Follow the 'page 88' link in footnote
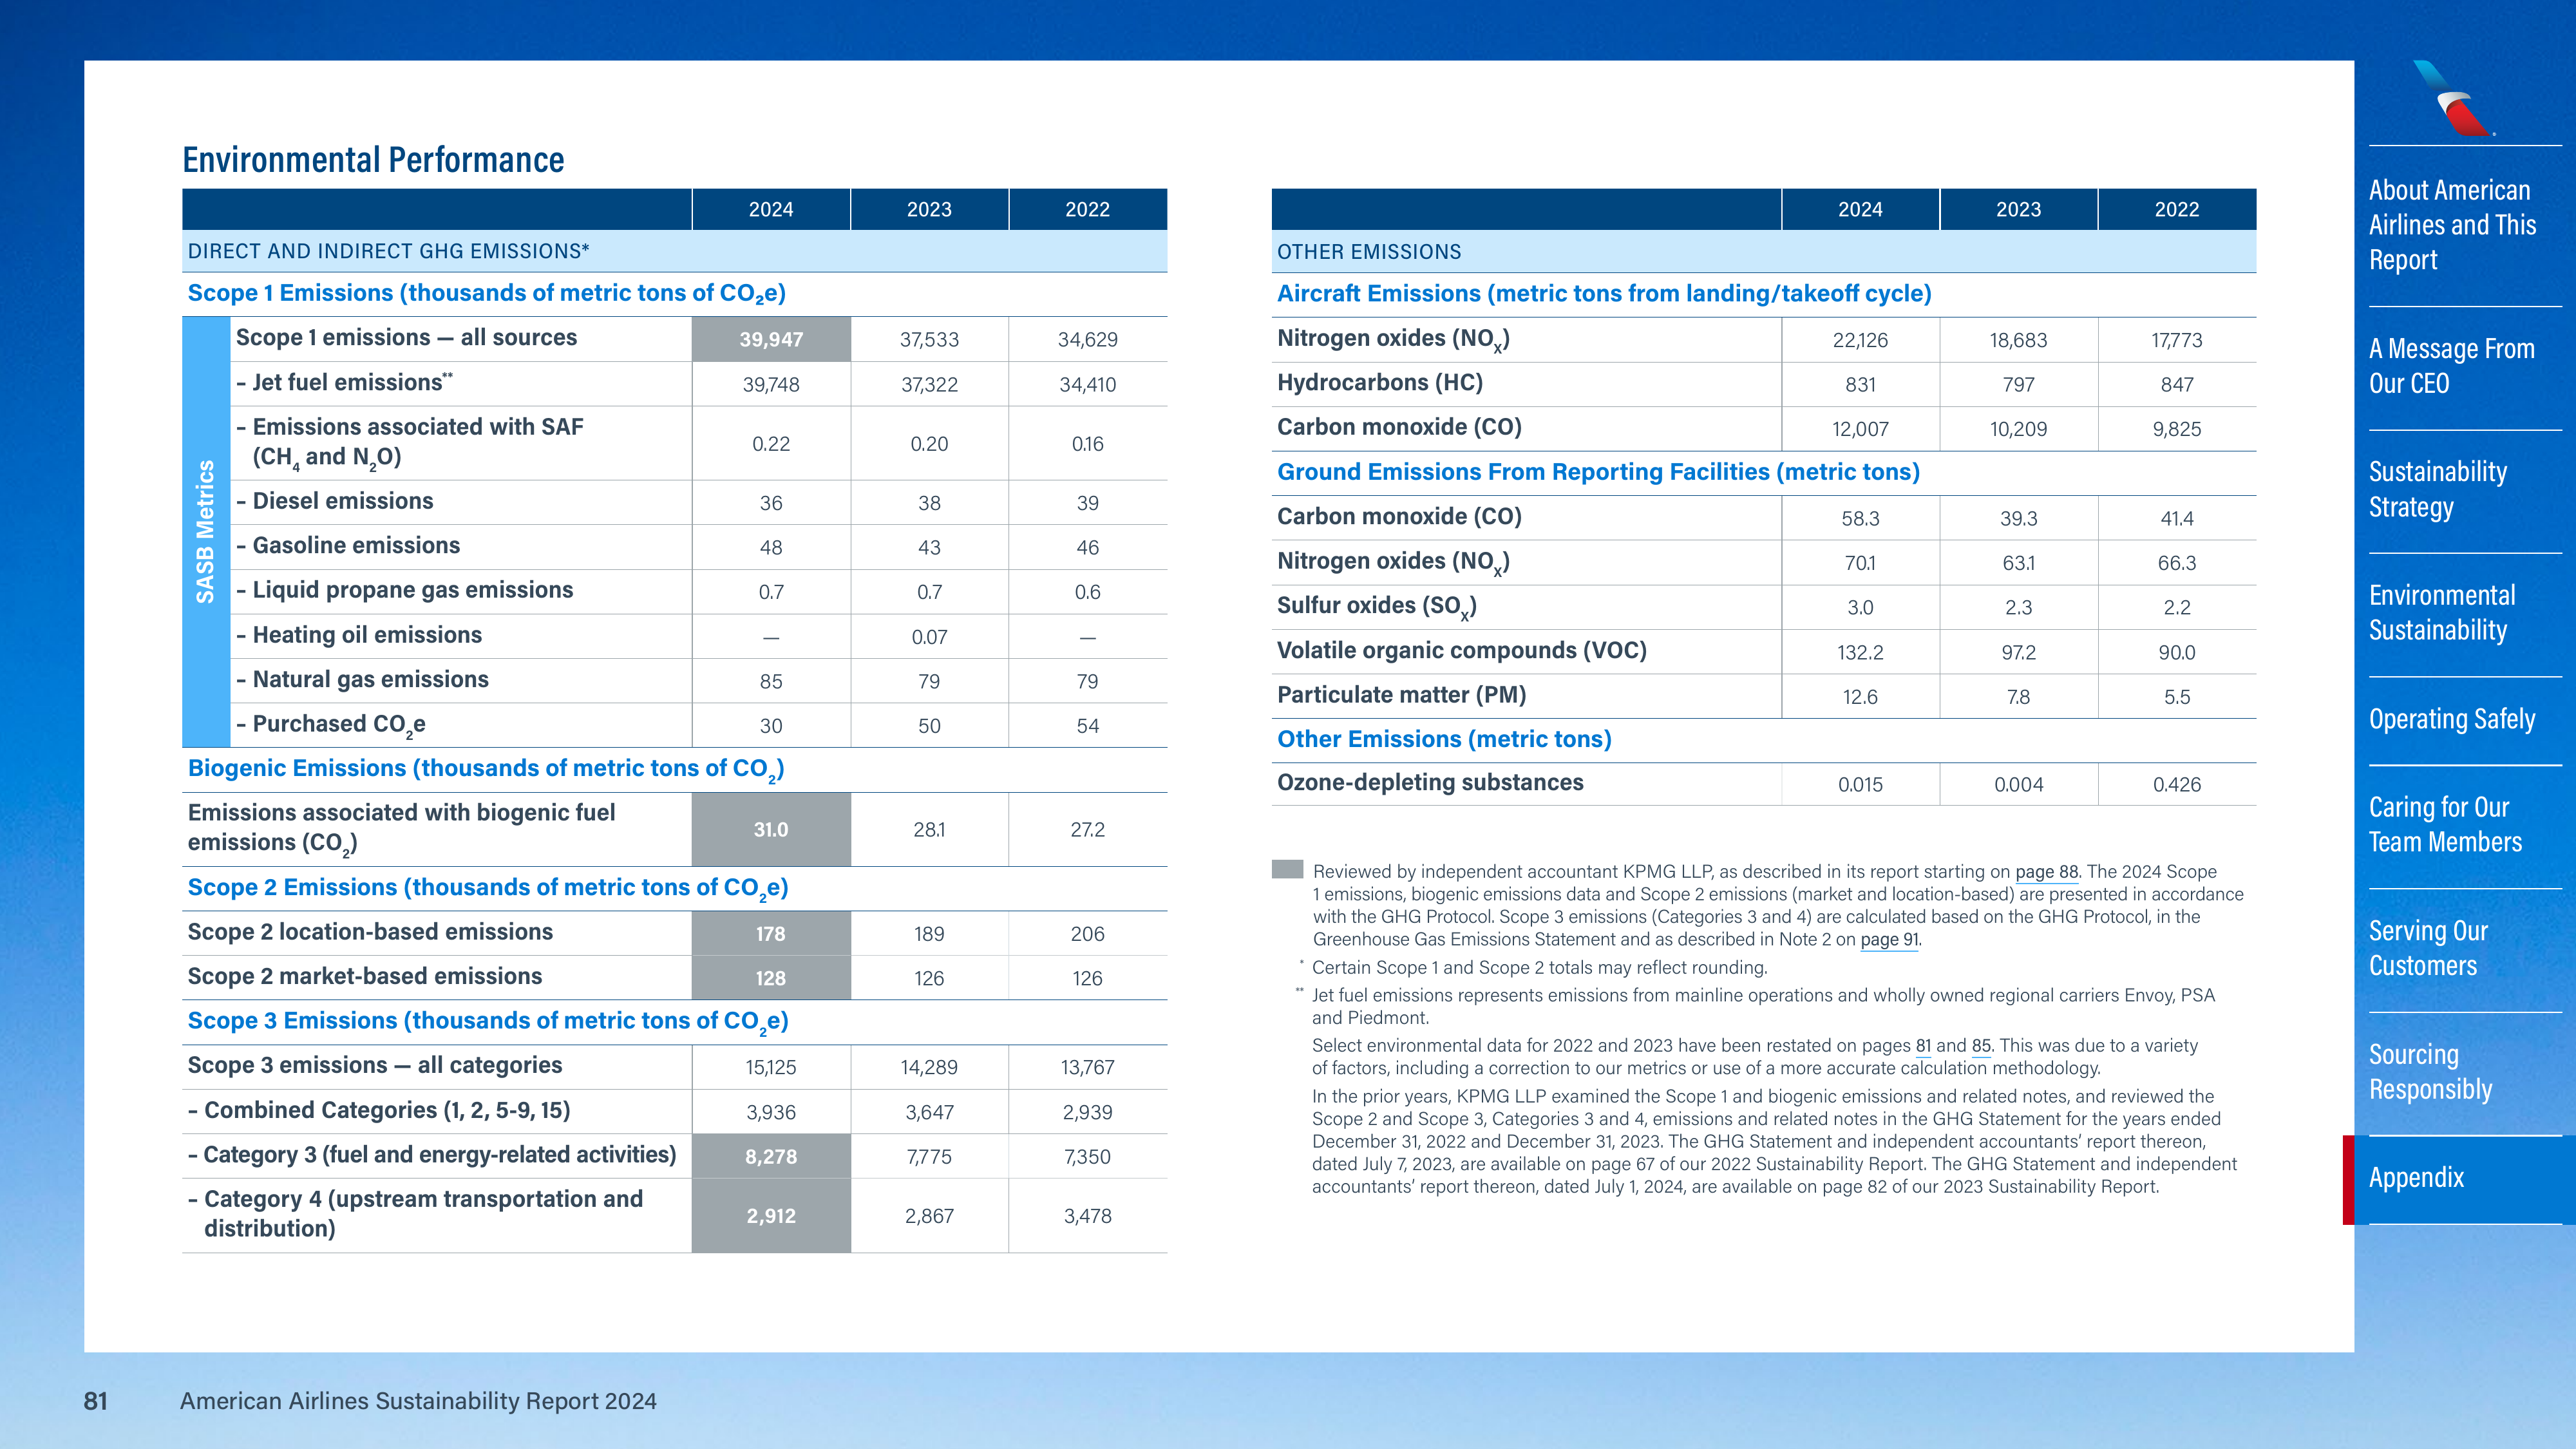 point(2046,872)
